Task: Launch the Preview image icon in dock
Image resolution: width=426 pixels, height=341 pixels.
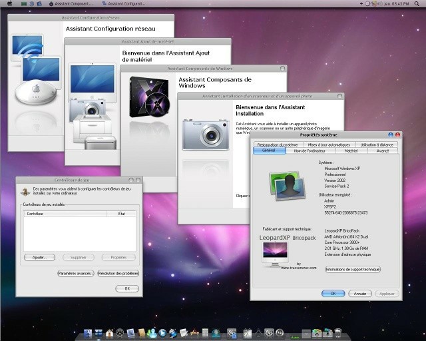Action: pyautogui.click(x=130, y=333)
